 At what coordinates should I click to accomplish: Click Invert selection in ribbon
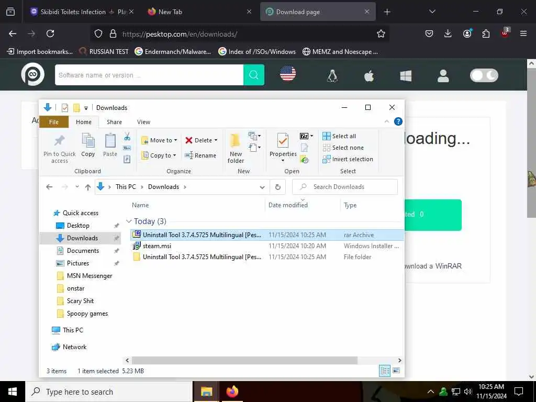[348, 159]
